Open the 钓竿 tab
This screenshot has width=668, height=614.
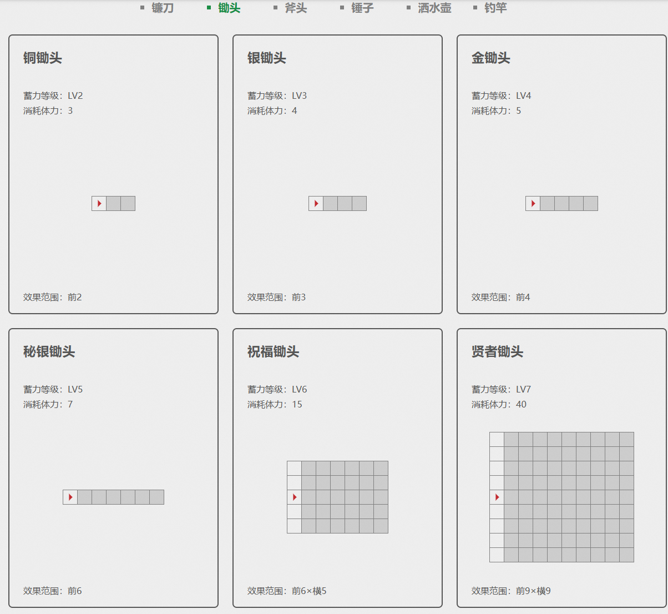[x=495, y=8]
